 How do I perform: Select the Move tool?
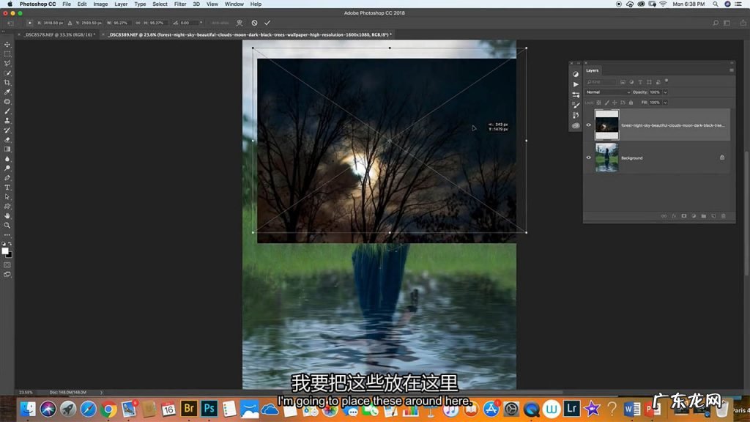[x=7, y=44]
